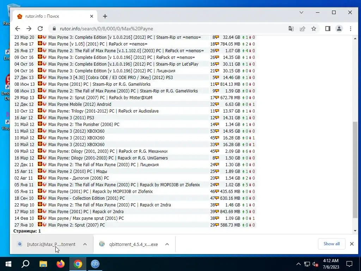Screen dimensions: 361x271
Task: Open magnet link for Dilogy RePack R.G. Механики
Action: click(44, 151)
